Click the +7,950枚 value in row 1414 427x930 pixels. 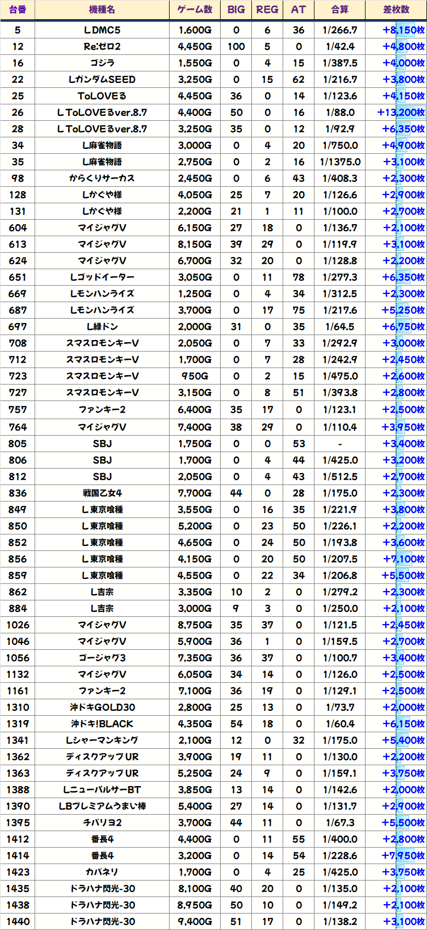pos(403,855)
